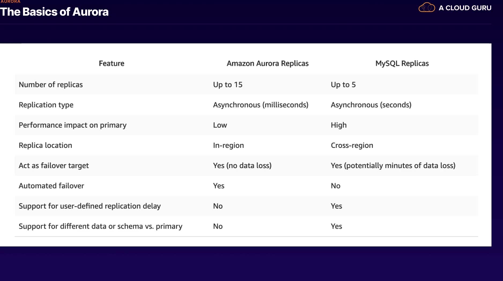Image resolution: width=503 pixels, height=281 pixels.
Task: Click the "High" performance impact cell
Action: point(339,125)
